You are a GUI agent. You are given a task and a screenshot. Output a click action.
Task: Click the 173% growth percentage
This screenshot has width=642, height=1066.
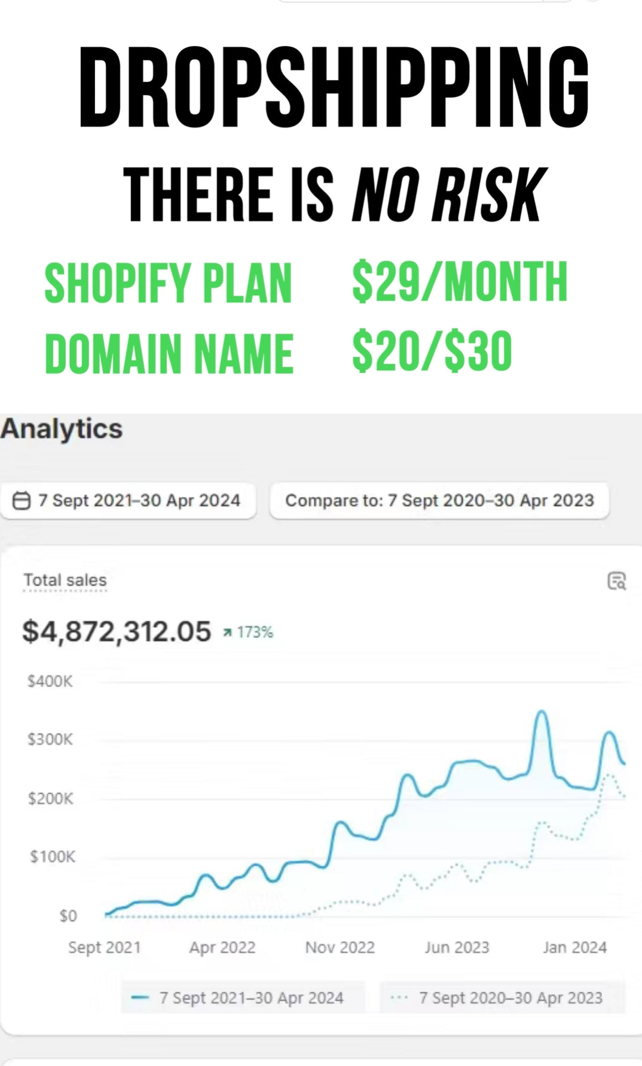(255, 632)
